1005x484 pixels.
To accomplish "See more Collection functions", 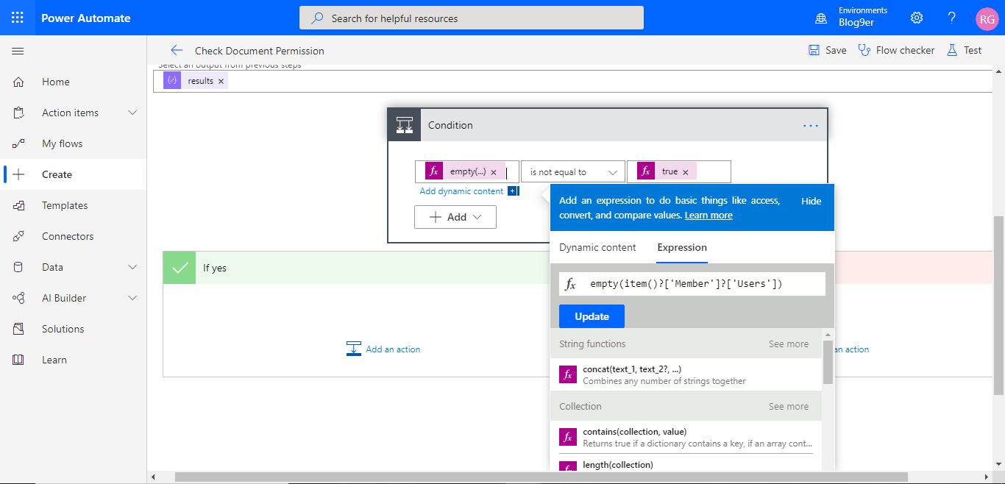I will coord(788,406).
